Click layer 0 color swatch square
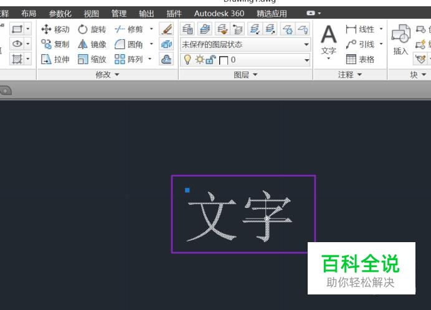Image resolution: width=431 pixels, height=310 pixels. click(x=224, y=60)
